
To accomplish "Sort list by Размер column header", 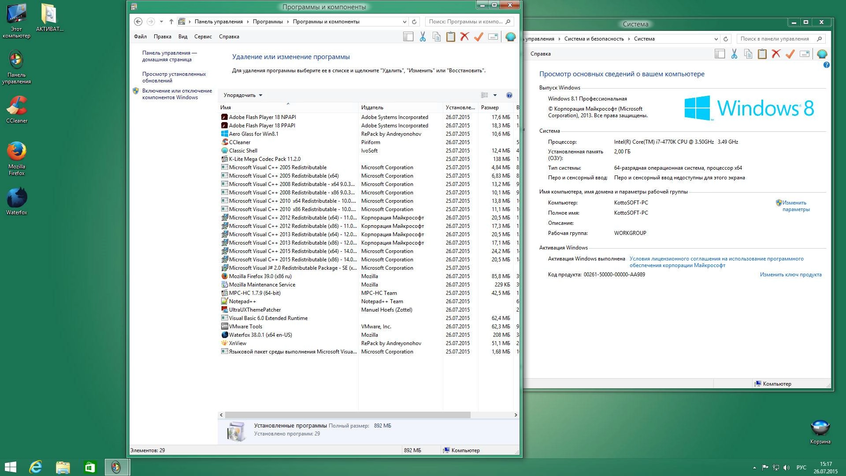I will pyautogui.click(x=496, y=108).
